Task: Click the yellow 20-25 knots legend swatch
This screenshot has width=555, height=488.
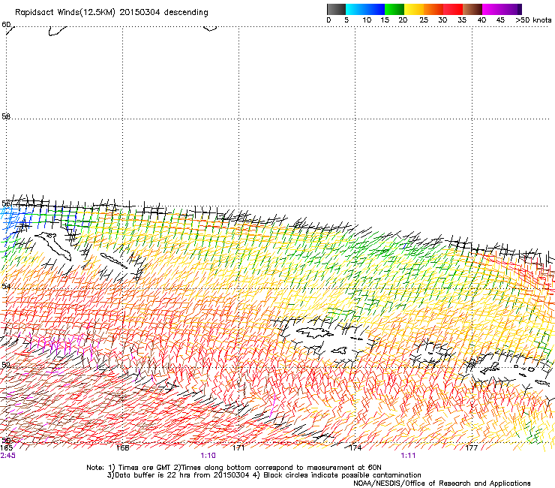Action: coord(414,9)
